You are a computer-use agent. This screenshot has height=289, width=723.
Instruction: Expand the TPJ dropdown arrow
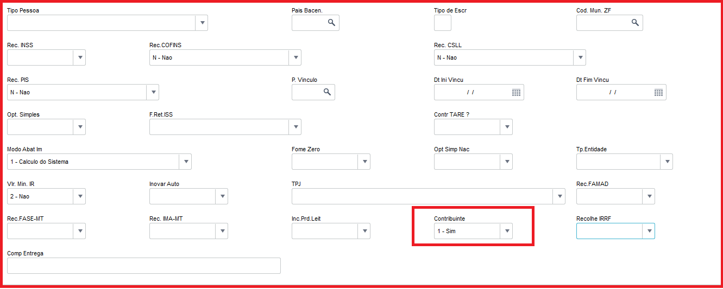tap(559, 196)
